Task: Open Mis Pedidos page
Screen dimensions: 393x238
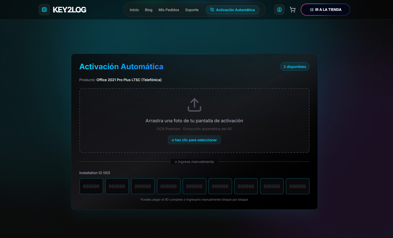Action: 169,10
